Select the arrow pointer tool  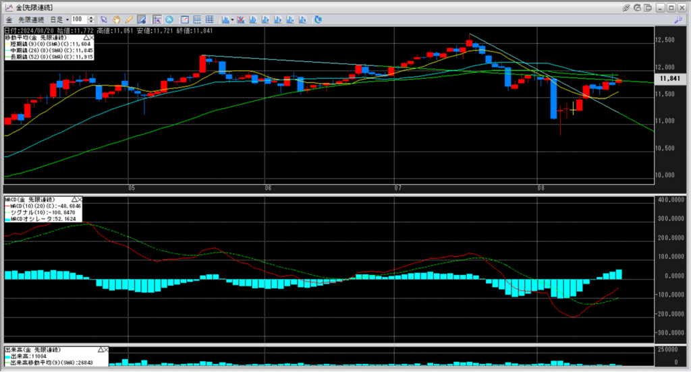click(103, 20)
